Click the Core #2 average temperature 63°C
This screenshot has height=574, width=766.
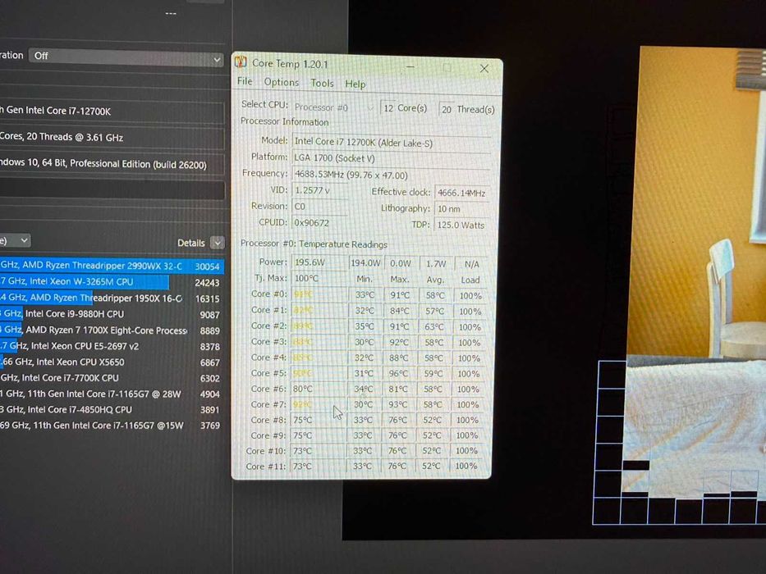pos(433,327)
